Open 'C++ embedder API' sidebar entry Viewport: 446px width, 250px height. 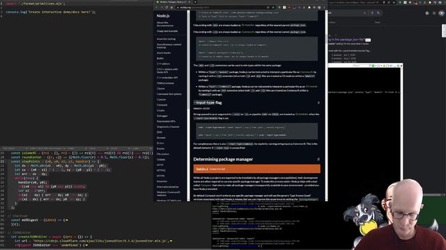click(x=167, y=78)
